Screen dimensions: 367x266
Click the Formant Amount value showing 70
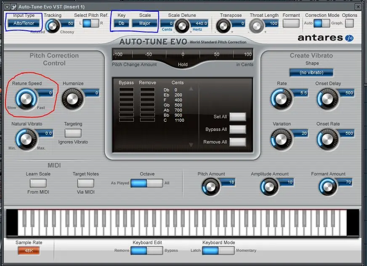pyautogui.click(x=345, y=182)
